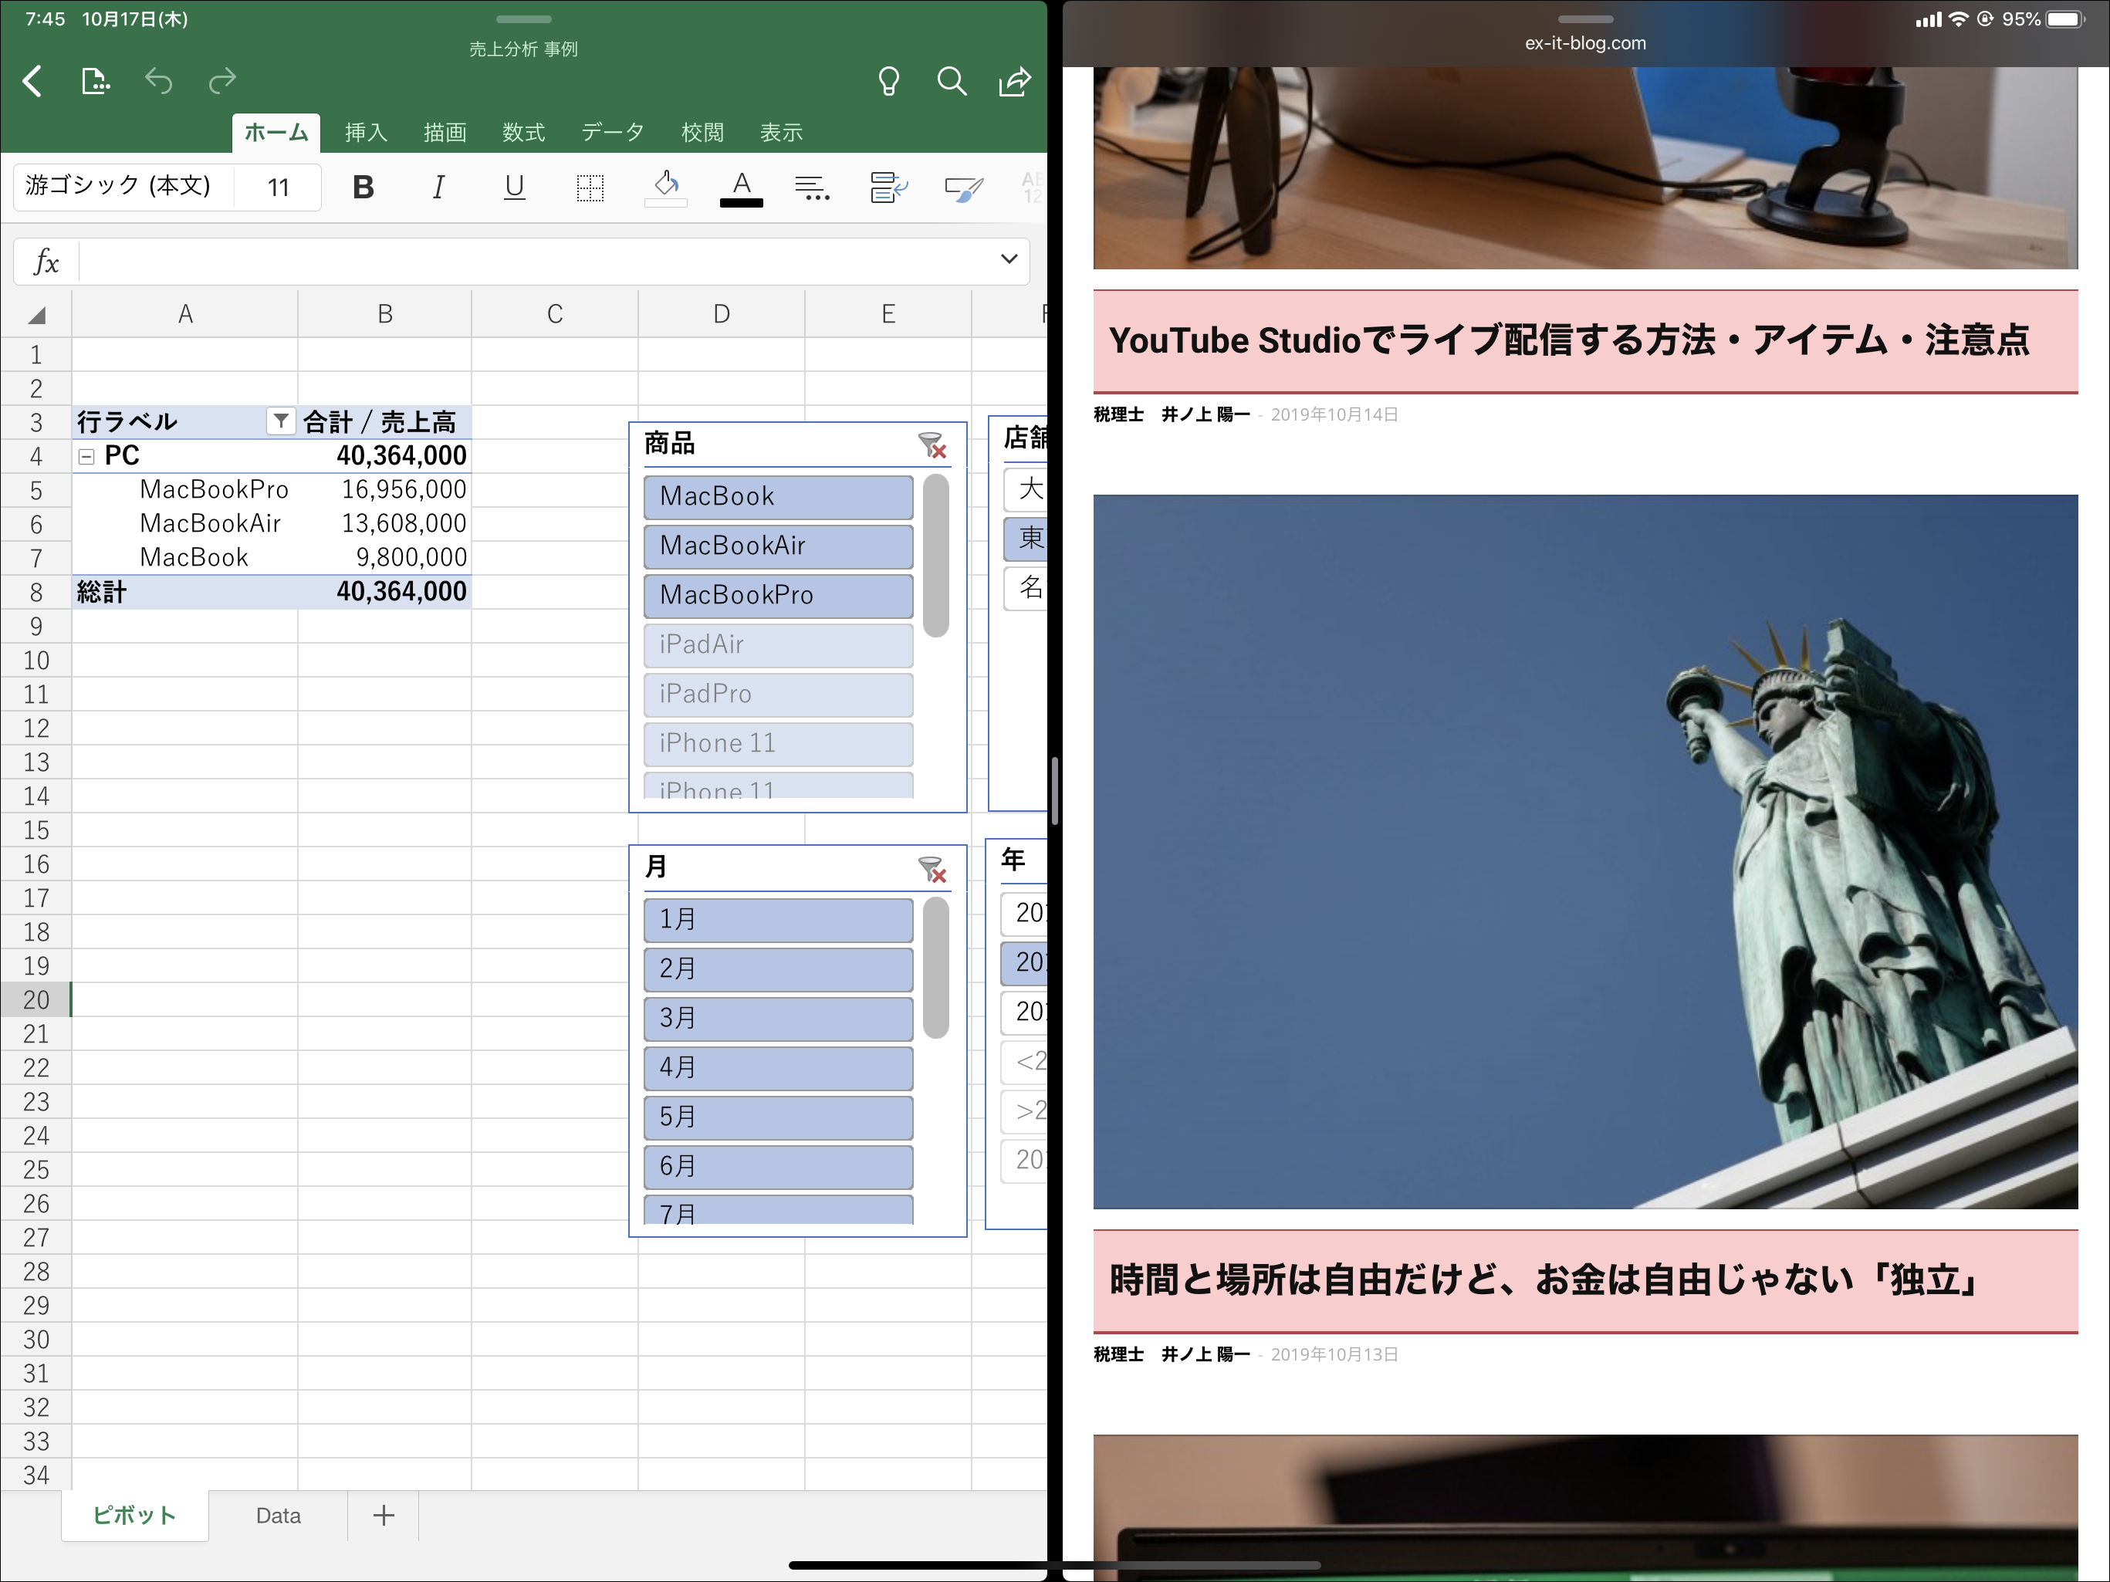
Task: Open YouTube Studio live streaming article
Action: pyautogui.click(x=1568, y=340)
